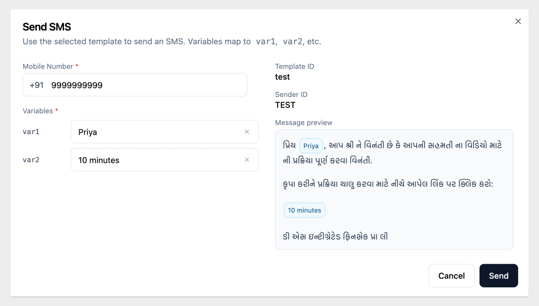
Task: Click the Priya chip in message preview
Action: pos(311,146)
